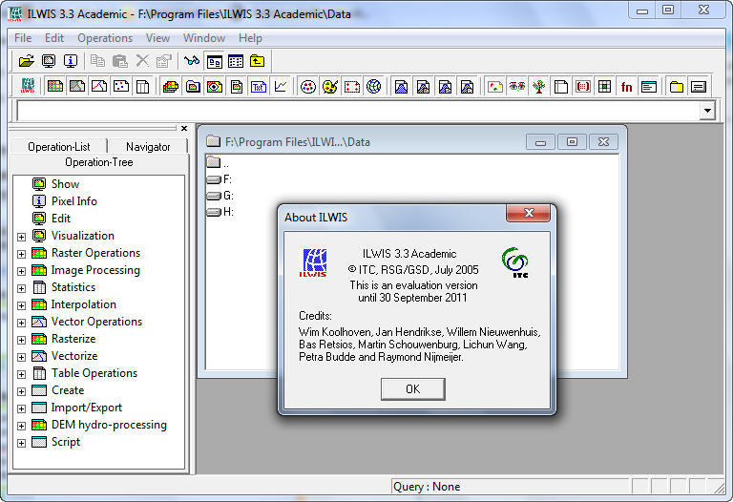Open the View menu
This screenshot has width=733, height=502.
coord(158,38)
